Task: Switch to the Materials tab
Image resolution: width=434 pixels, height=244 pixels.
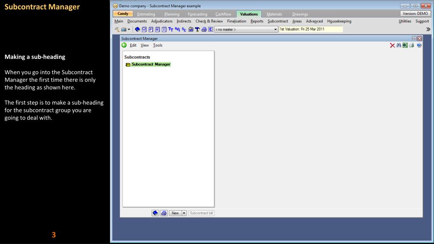Action: (x=274, y=14)
